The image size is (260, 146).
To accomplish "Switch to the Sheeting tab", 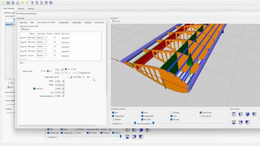I will click(x=88, y=23).
